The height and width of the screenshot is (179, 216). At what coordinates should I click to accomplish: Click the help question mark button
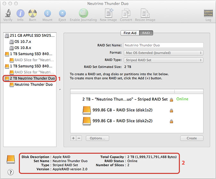tap(11, 172)
